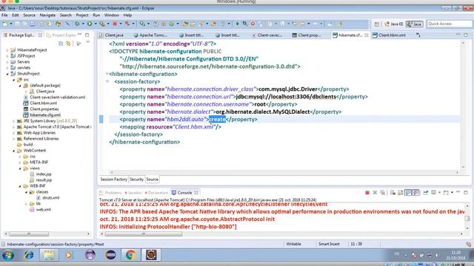Click the Package Explorer horizontal scrollbar

29,234
